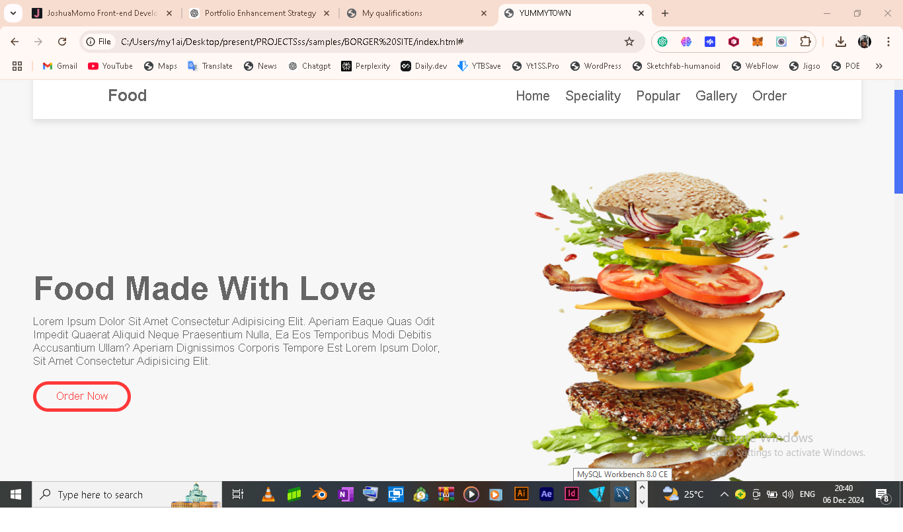Open MySQL Workbench taskbar icon
This screenshot has width=903, height=532.
coord(622,494)
